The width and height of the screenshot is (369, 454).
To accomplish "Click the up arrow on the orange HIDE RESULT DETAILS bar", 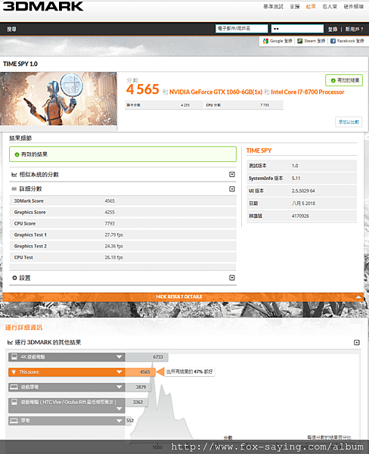I will (x=358, y=297).
